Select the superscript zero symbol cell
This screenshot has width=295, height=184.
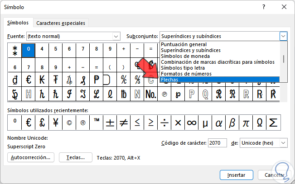[x=29, y=50]
